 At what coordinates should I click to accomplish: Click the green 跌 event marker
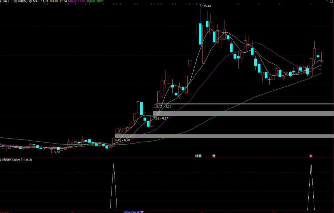(200, 156)
